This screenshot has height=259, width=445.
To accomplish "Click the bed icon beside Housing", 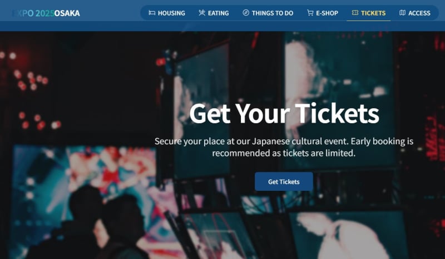I will coord(152,13).
